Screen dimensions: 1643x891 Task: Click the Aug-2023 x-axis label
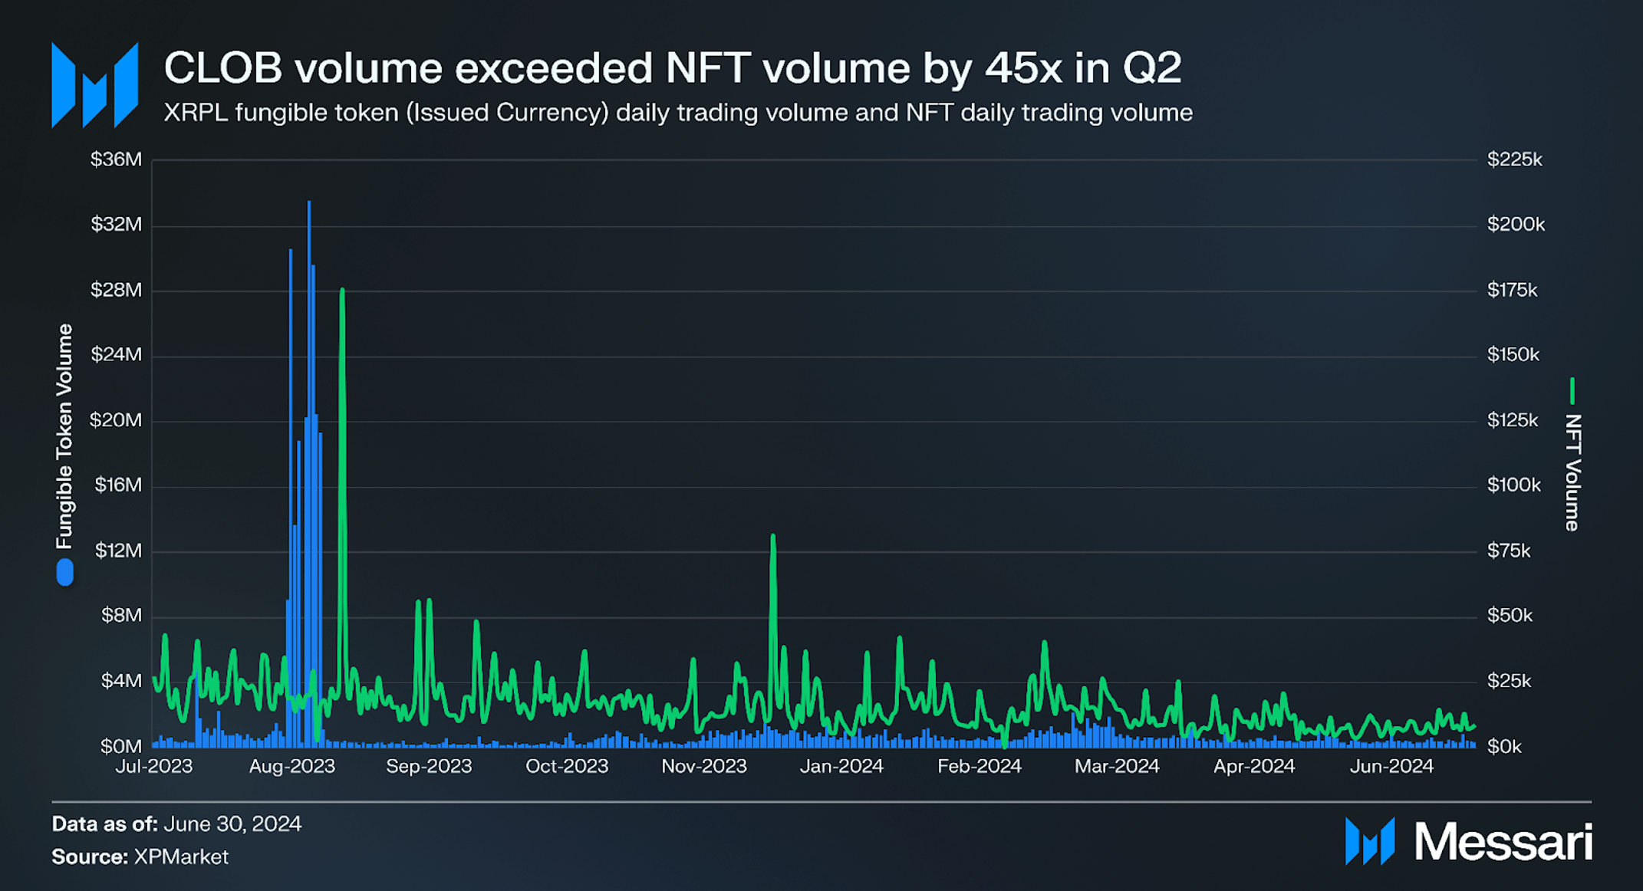pos(291,766)
